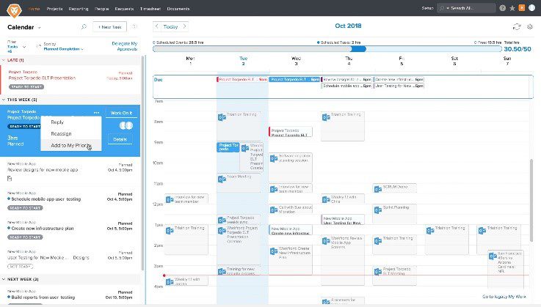Click Delegate My Approvals link

[125, 46]
